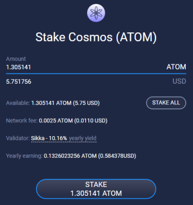The image size is (193, 205).
Task: Click the (0.584378USD) yearly earning value
Action: [x=117, y=156]
